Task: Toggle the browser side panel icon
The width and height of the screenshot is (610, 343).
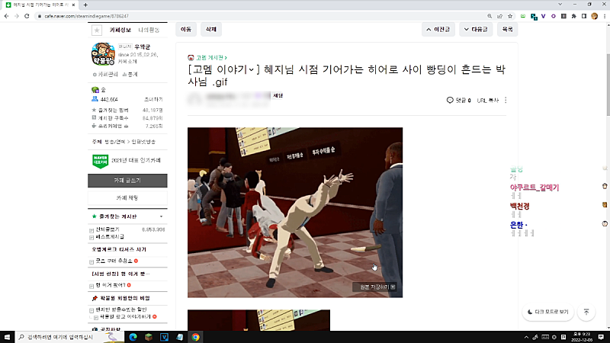Action: tap(584, 16)
